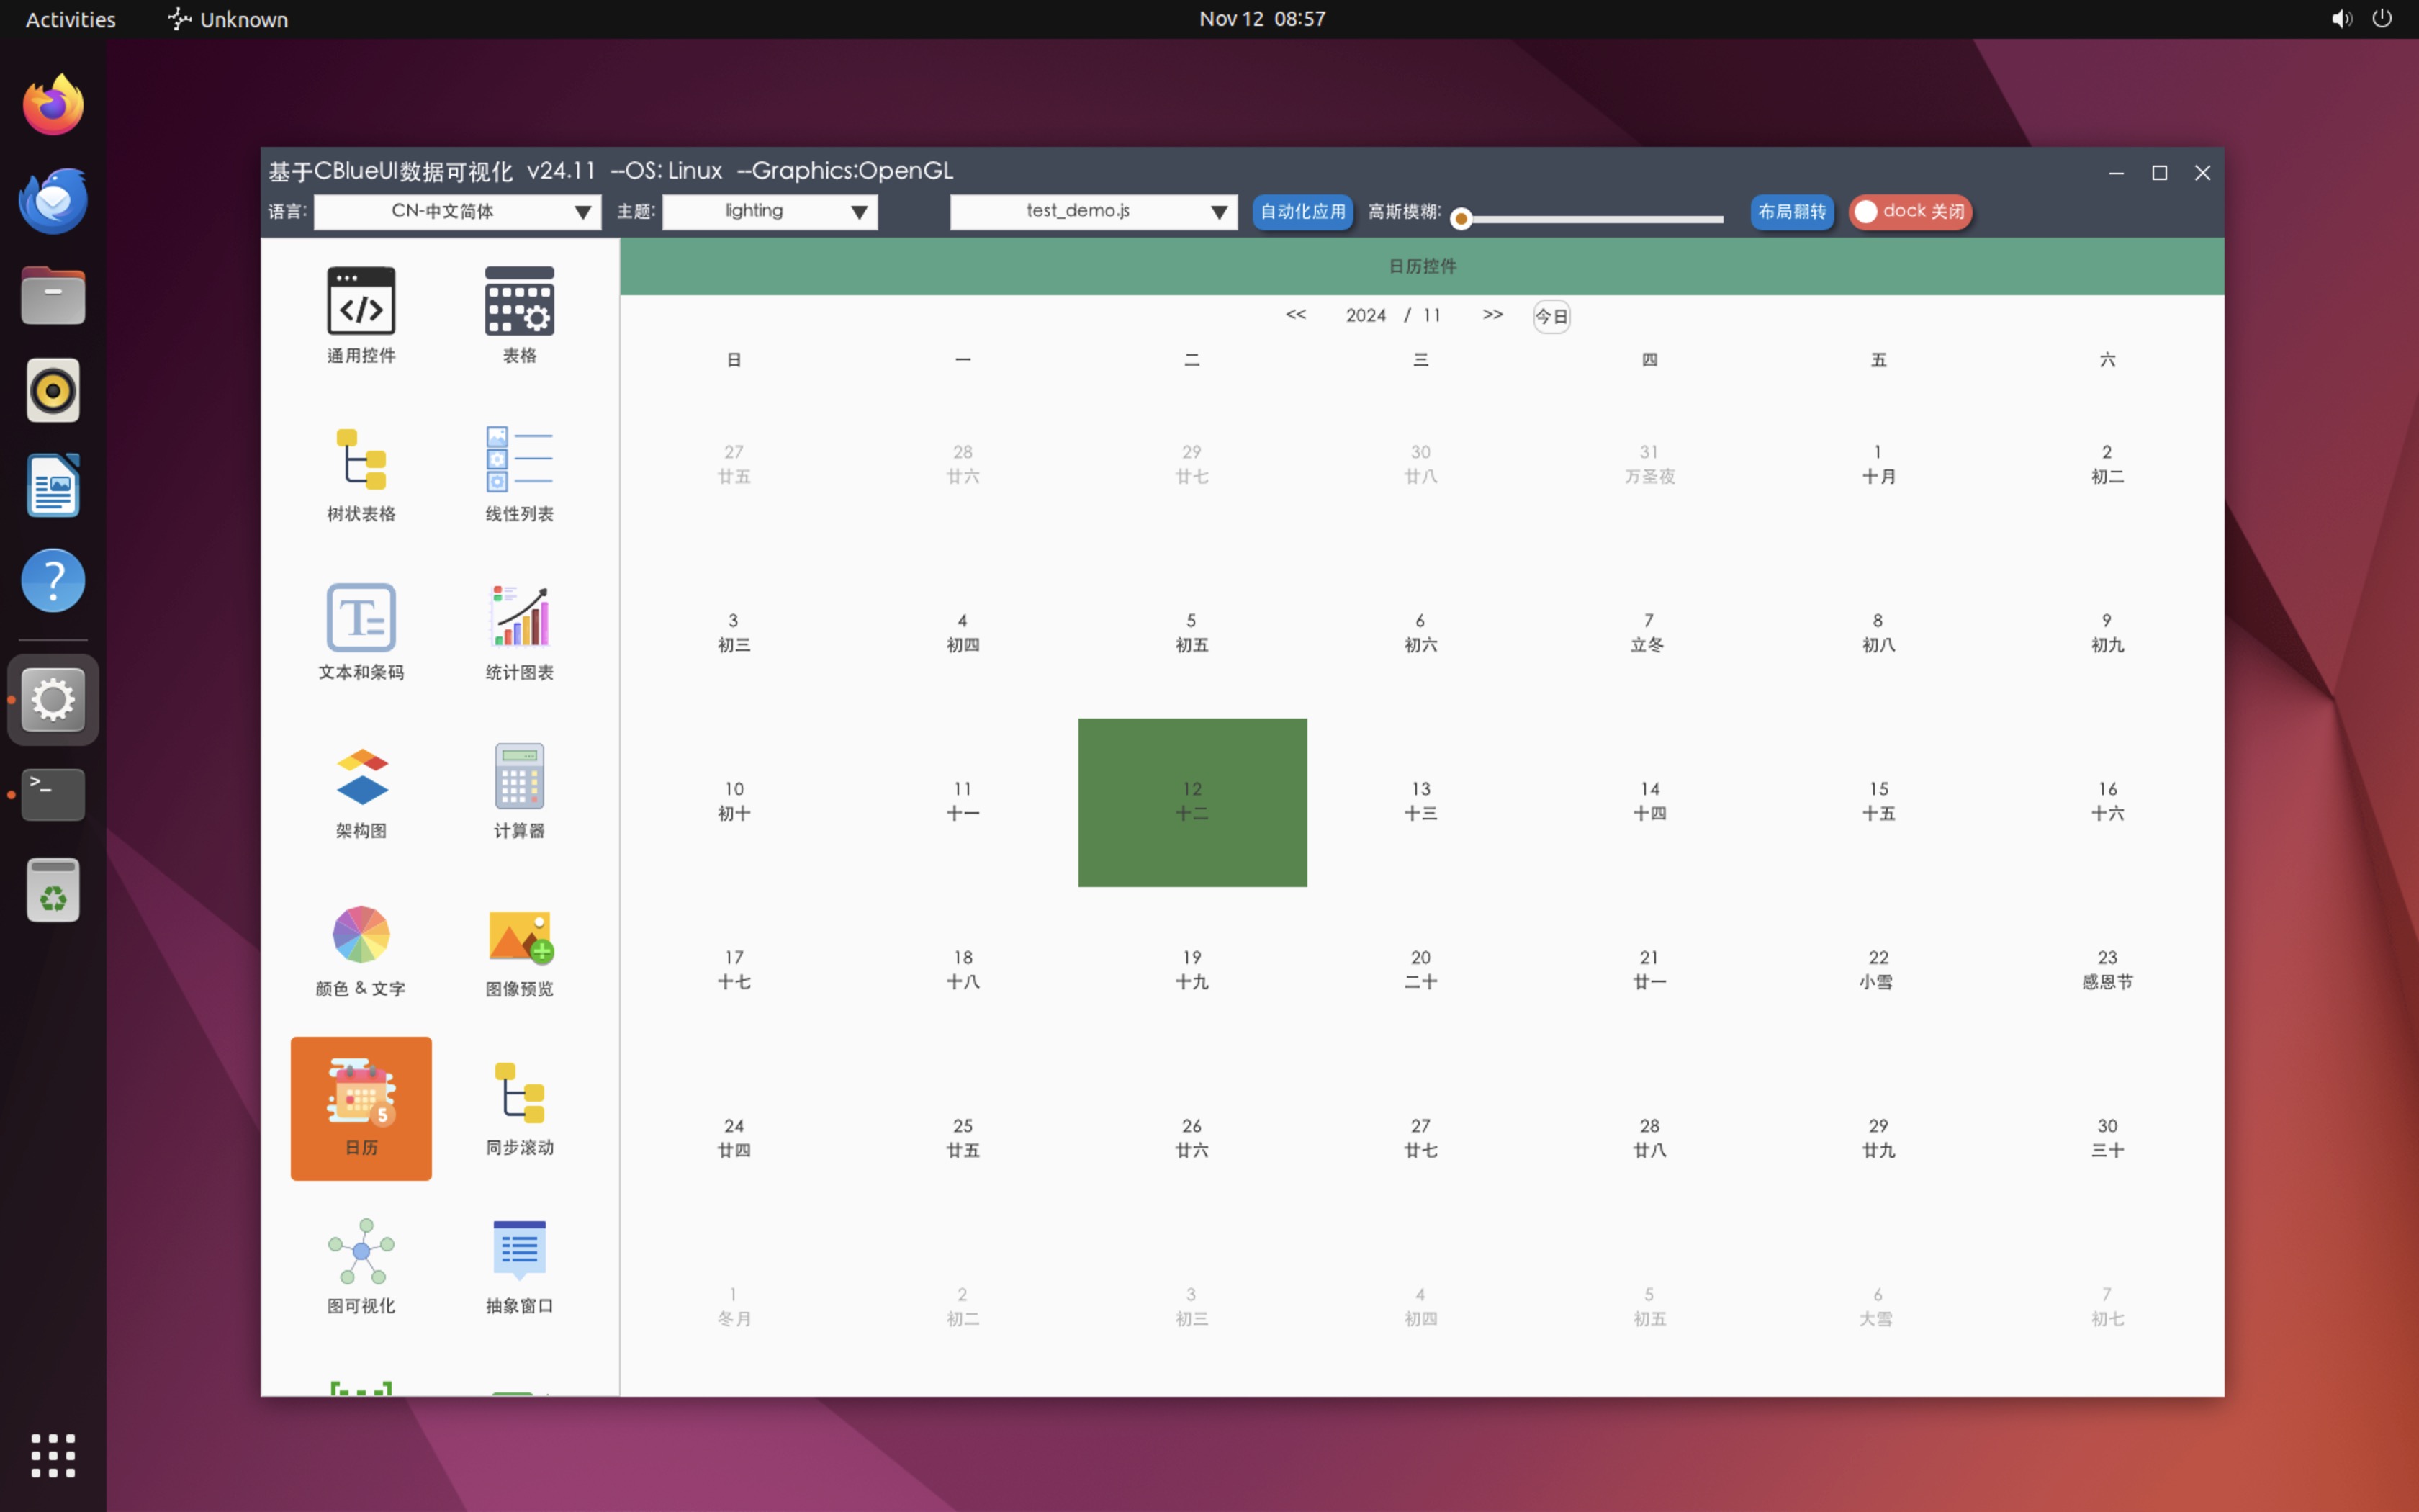The image size is (2419, 1512).
Task: Open the Files manager in the dock
Action: [x=53, y=295]
